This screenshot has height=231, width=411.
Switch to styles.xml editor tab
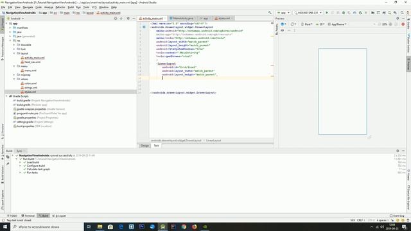(224, 19)
